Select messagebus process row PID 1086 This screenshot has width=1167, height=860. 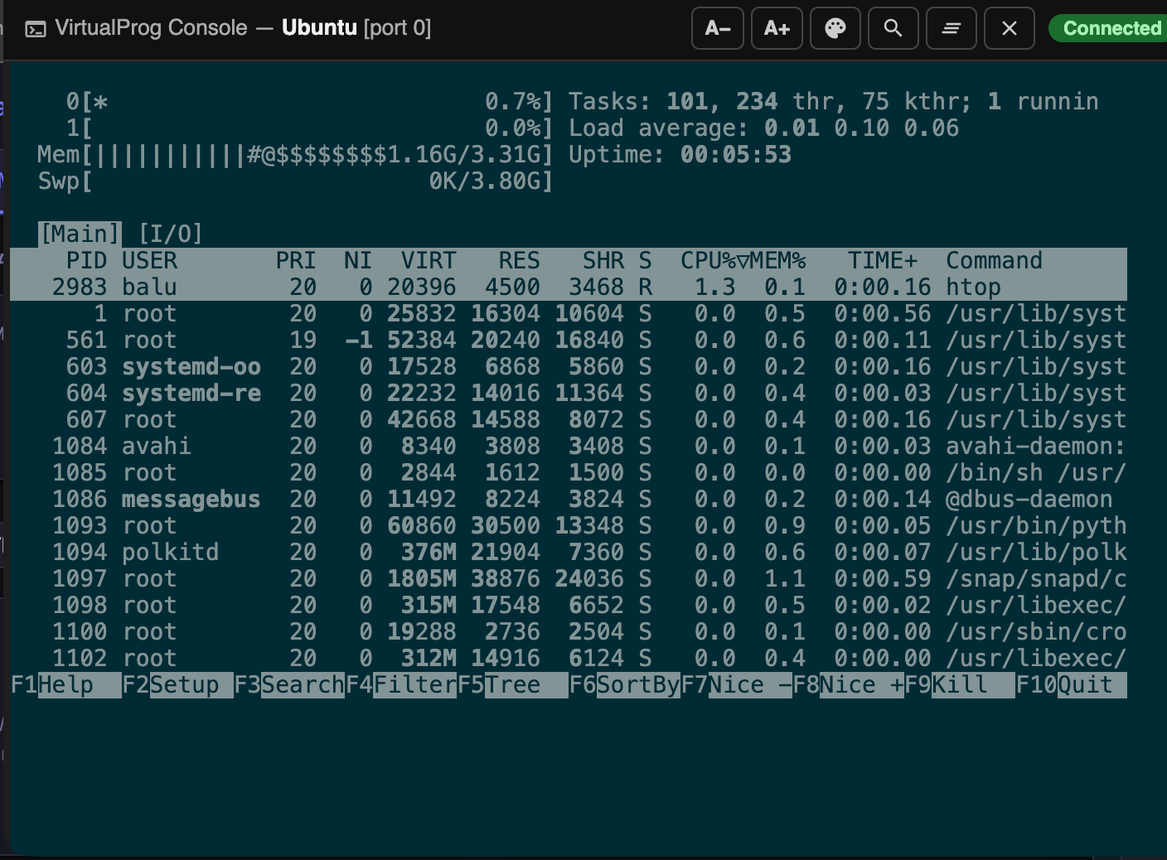pyautogui.click(x=569, y=499)
